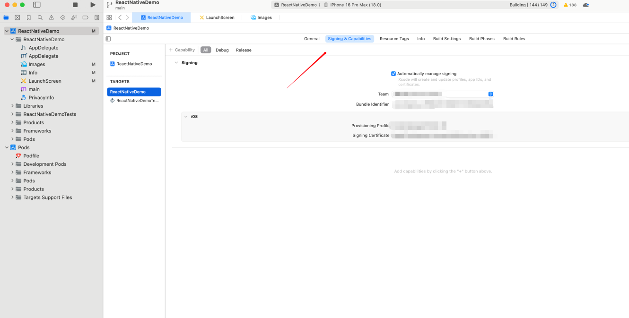Open the Breakpoint navigator
629x318 pixels.
click(x=86, y=17)
